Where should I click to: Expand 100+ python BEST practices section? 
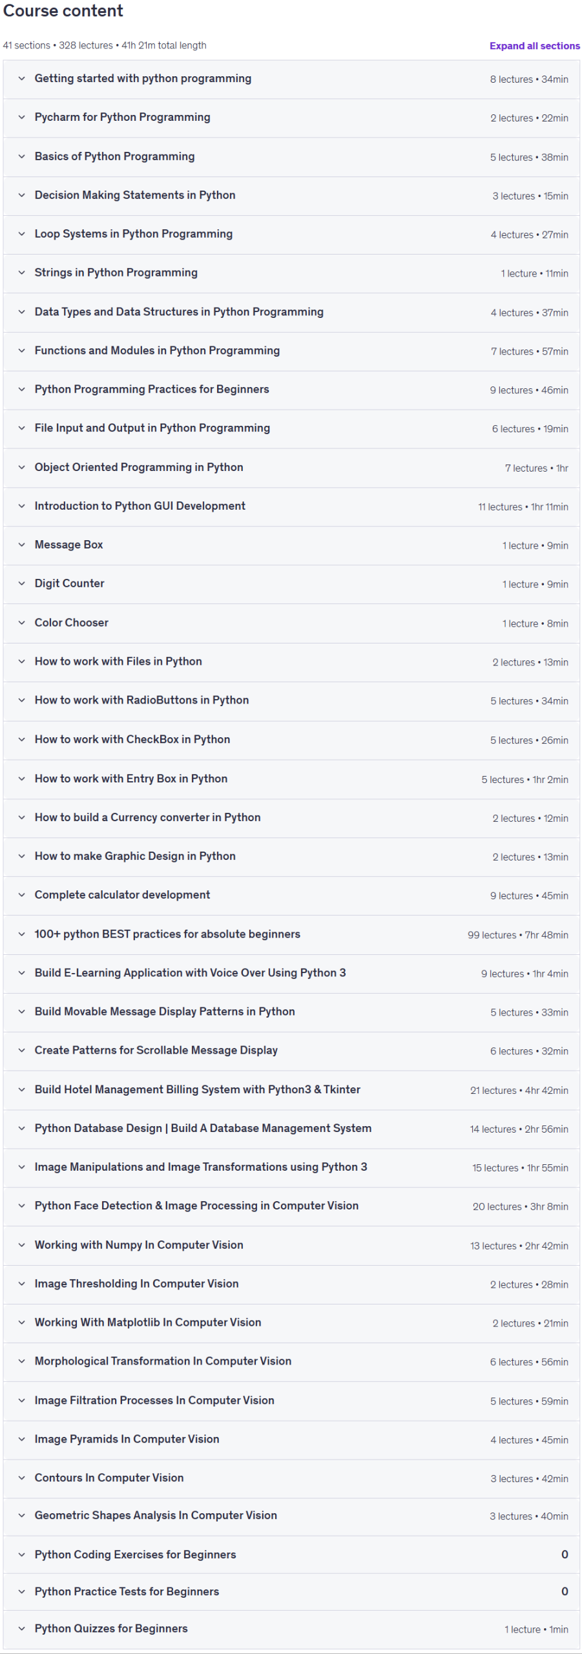[291, 934]
